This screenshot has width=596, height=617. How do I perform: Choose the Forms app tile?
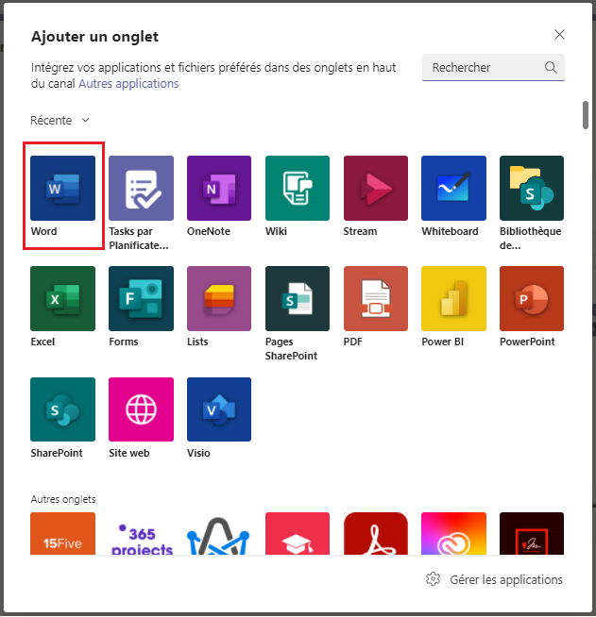coord(141,298)
